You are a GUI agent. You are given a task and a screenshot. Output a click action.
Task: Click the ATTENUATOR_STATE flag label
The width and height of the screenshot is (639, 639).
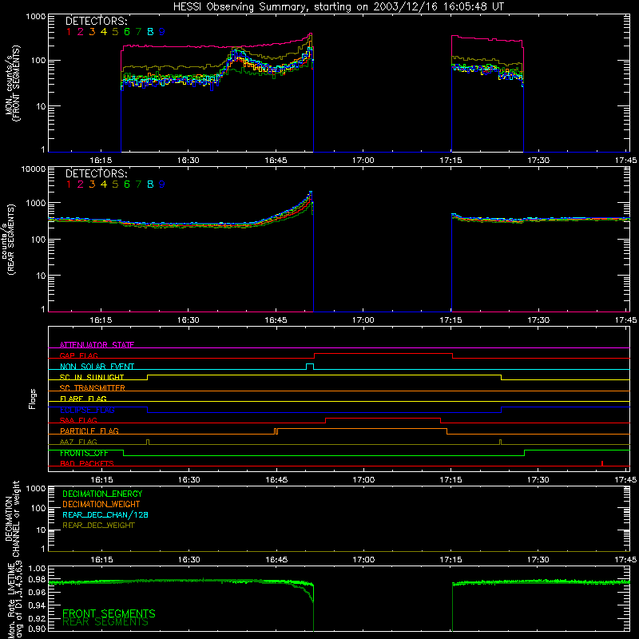[97, 345]
